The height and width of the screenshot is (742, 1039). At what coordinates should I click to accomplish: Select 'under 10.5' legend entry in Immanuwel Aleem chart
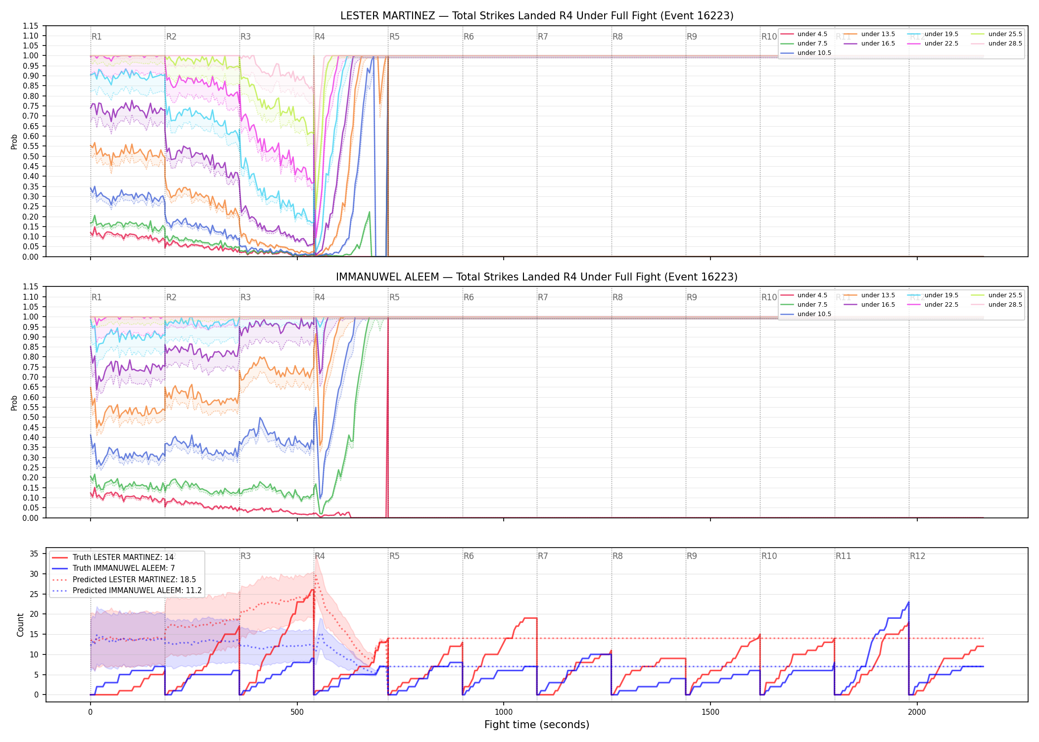pos(806,314)
